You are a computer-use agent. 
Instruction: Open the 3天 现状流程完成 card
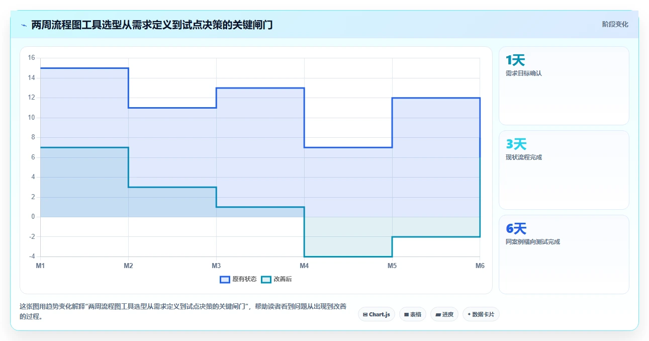pyautogui.click(x=564, y=170)
